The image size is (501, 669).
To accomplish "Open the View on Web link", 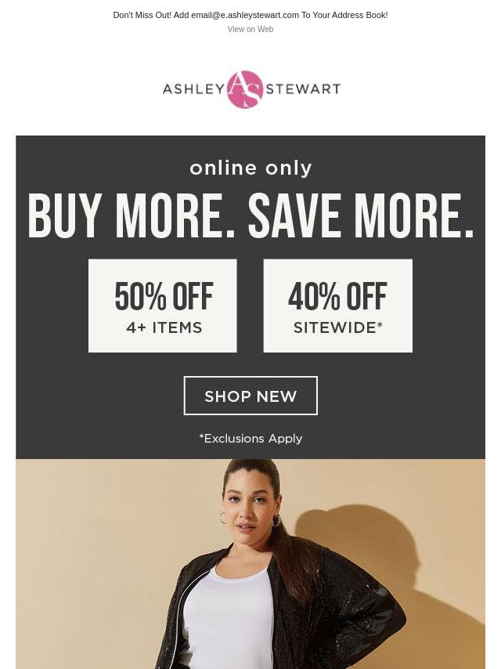I will point(250,29).
